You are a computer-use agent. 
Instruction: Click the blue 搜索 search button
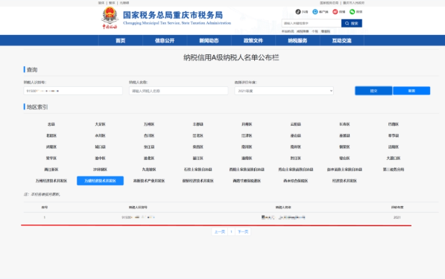tap(352, 23)
